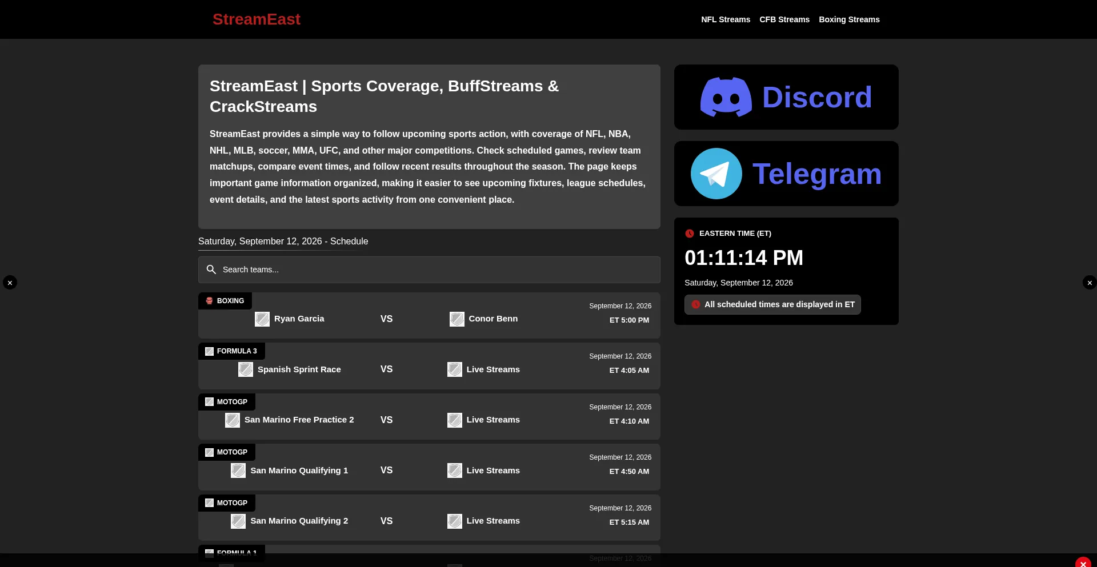Click the ET 4:10 AM time

click(x=629, y=421)
